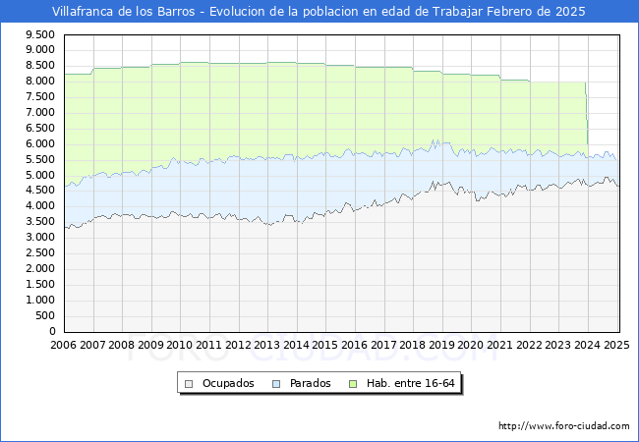639x442 pixels.
Task: Click the 2012 x-axis label
Action: pyautogui.click(x=238, y=345)
